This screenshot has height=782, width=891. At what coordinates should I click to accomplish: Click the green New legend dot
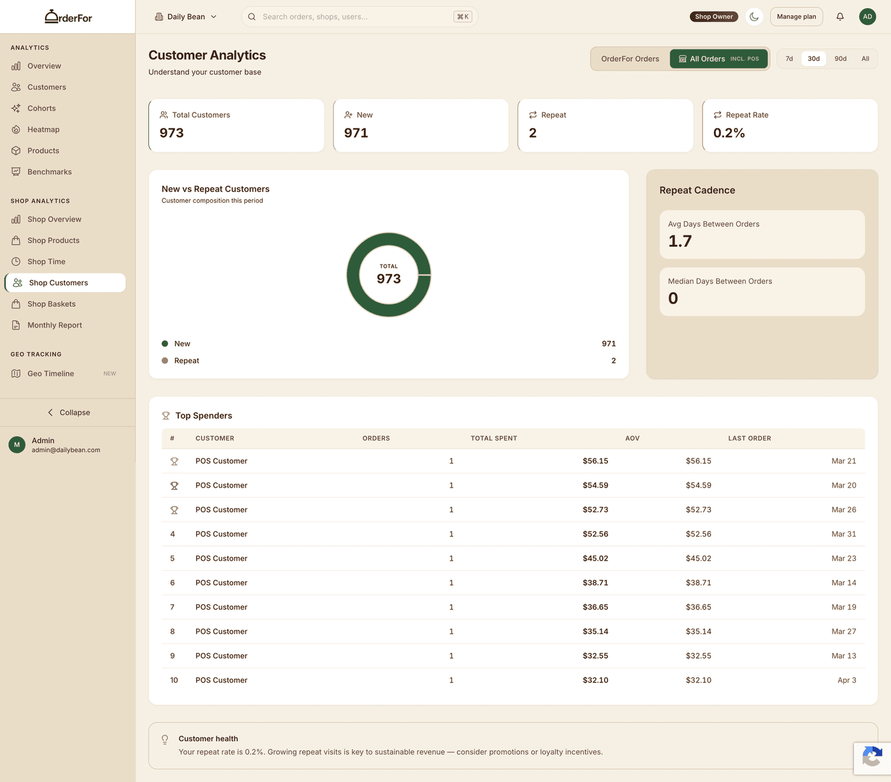coord(165,344)
